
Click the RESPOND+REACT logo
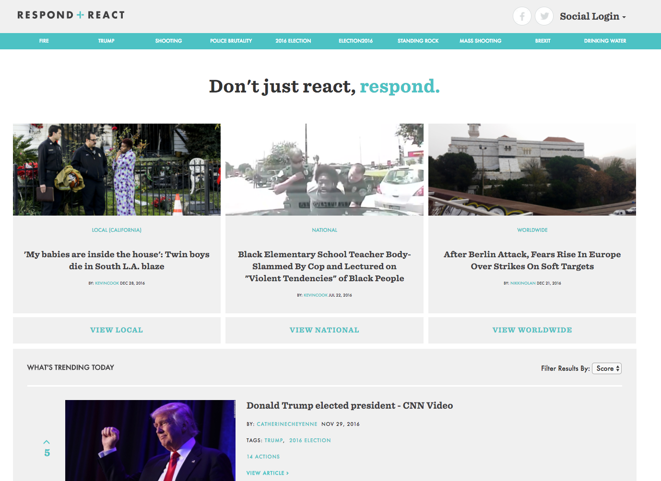pos(70,14)
